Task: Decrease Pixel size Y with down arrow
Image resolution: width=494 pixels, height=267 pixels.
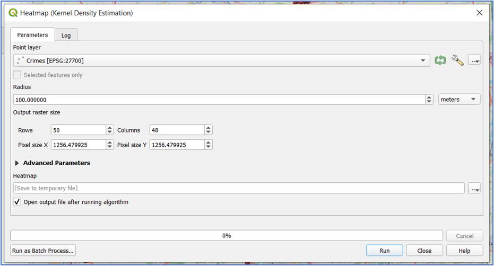Action: [208, 147]
